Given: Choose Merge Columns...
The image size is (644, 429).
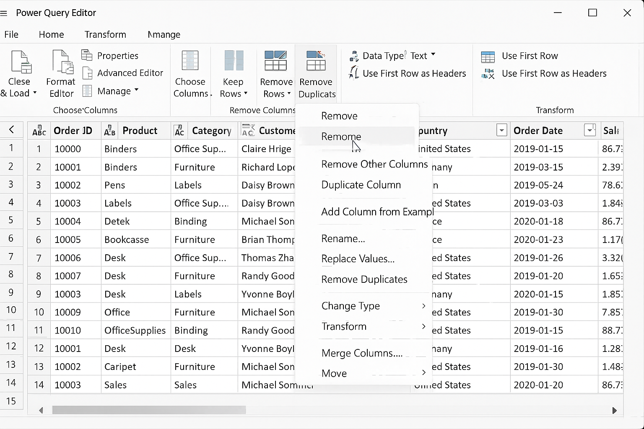Looking at the screenshot, I should point(362,353).
